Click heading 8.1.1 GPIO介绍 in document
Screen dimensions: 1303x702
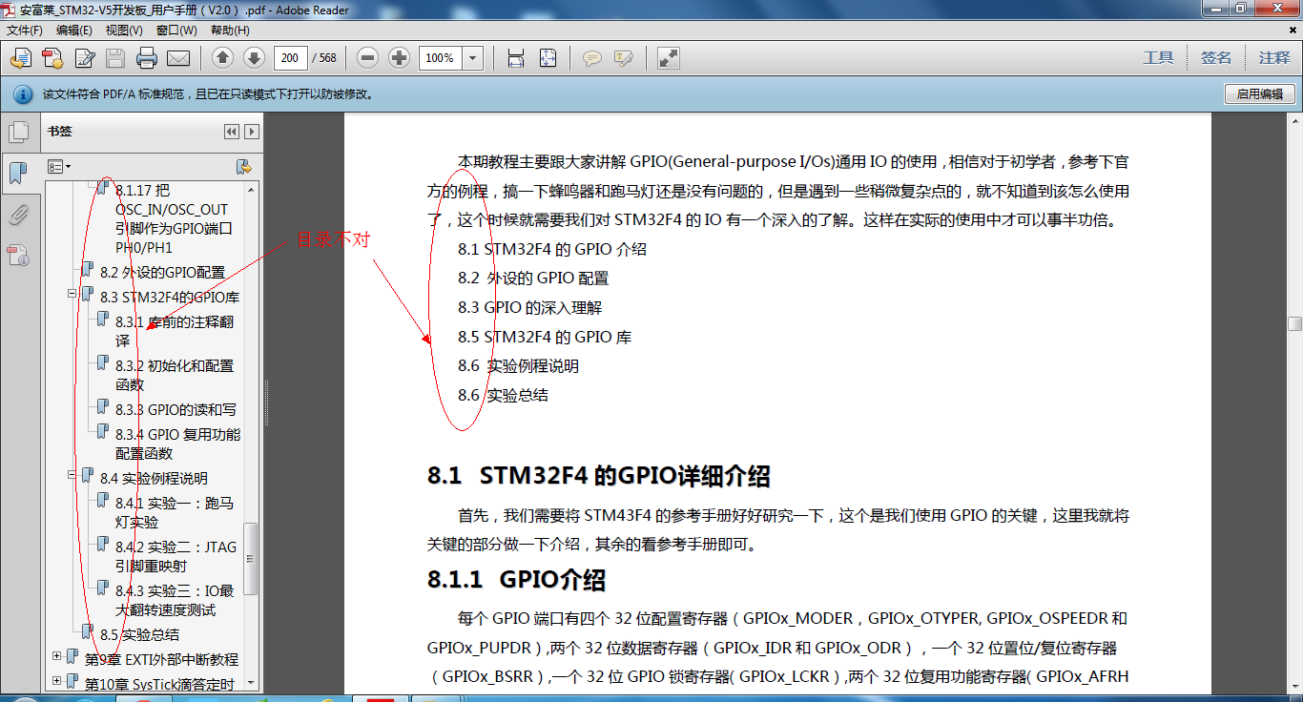click(516, 580)
